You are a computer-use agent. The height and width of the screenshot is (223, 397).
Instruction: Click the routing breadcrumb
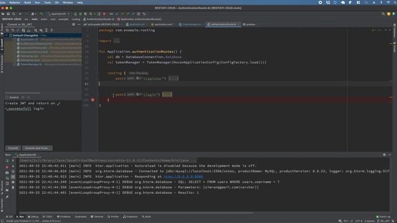tap(76, 19)
